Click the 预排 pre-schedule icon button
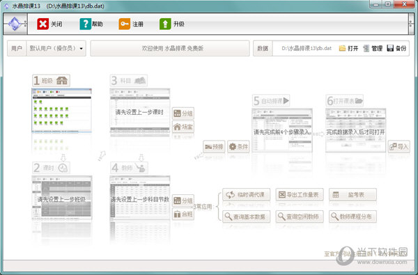The width and height of the screenshot is (418, 275). [214, 147]
